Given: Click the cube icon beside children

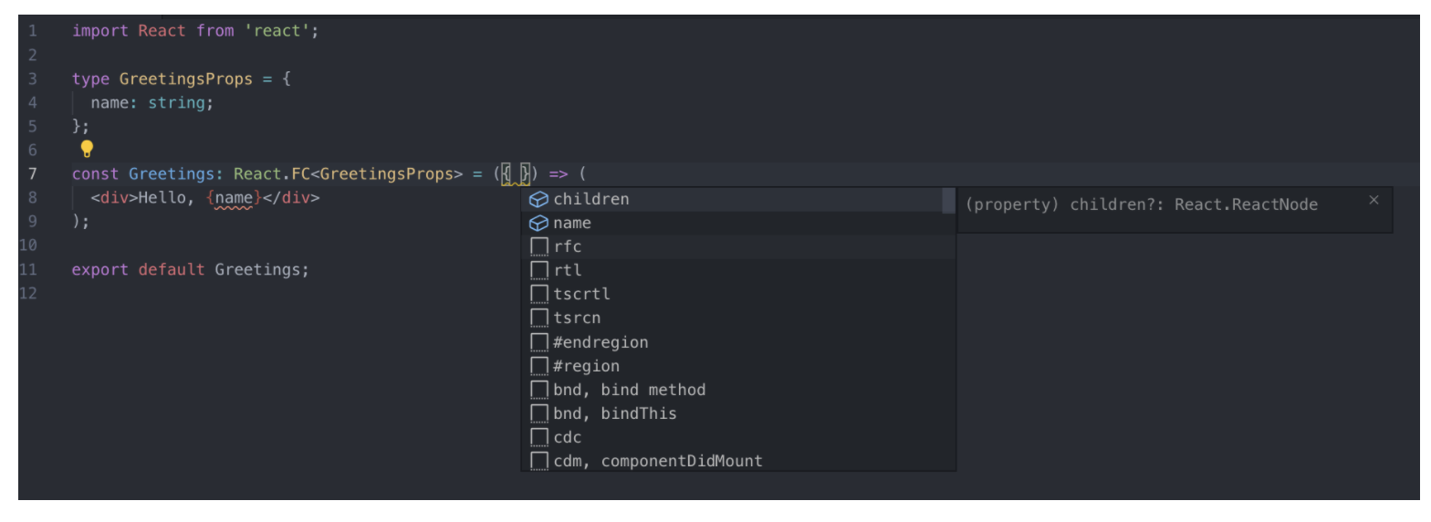Looking at the screenshot, I should pyautogui.click(x=538, y=199).
